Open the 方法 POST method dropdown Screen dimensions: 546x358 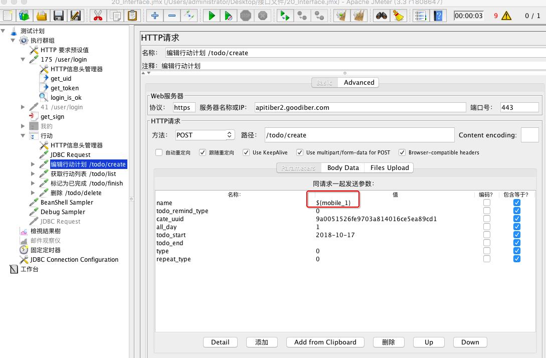[x=205, y=135]
